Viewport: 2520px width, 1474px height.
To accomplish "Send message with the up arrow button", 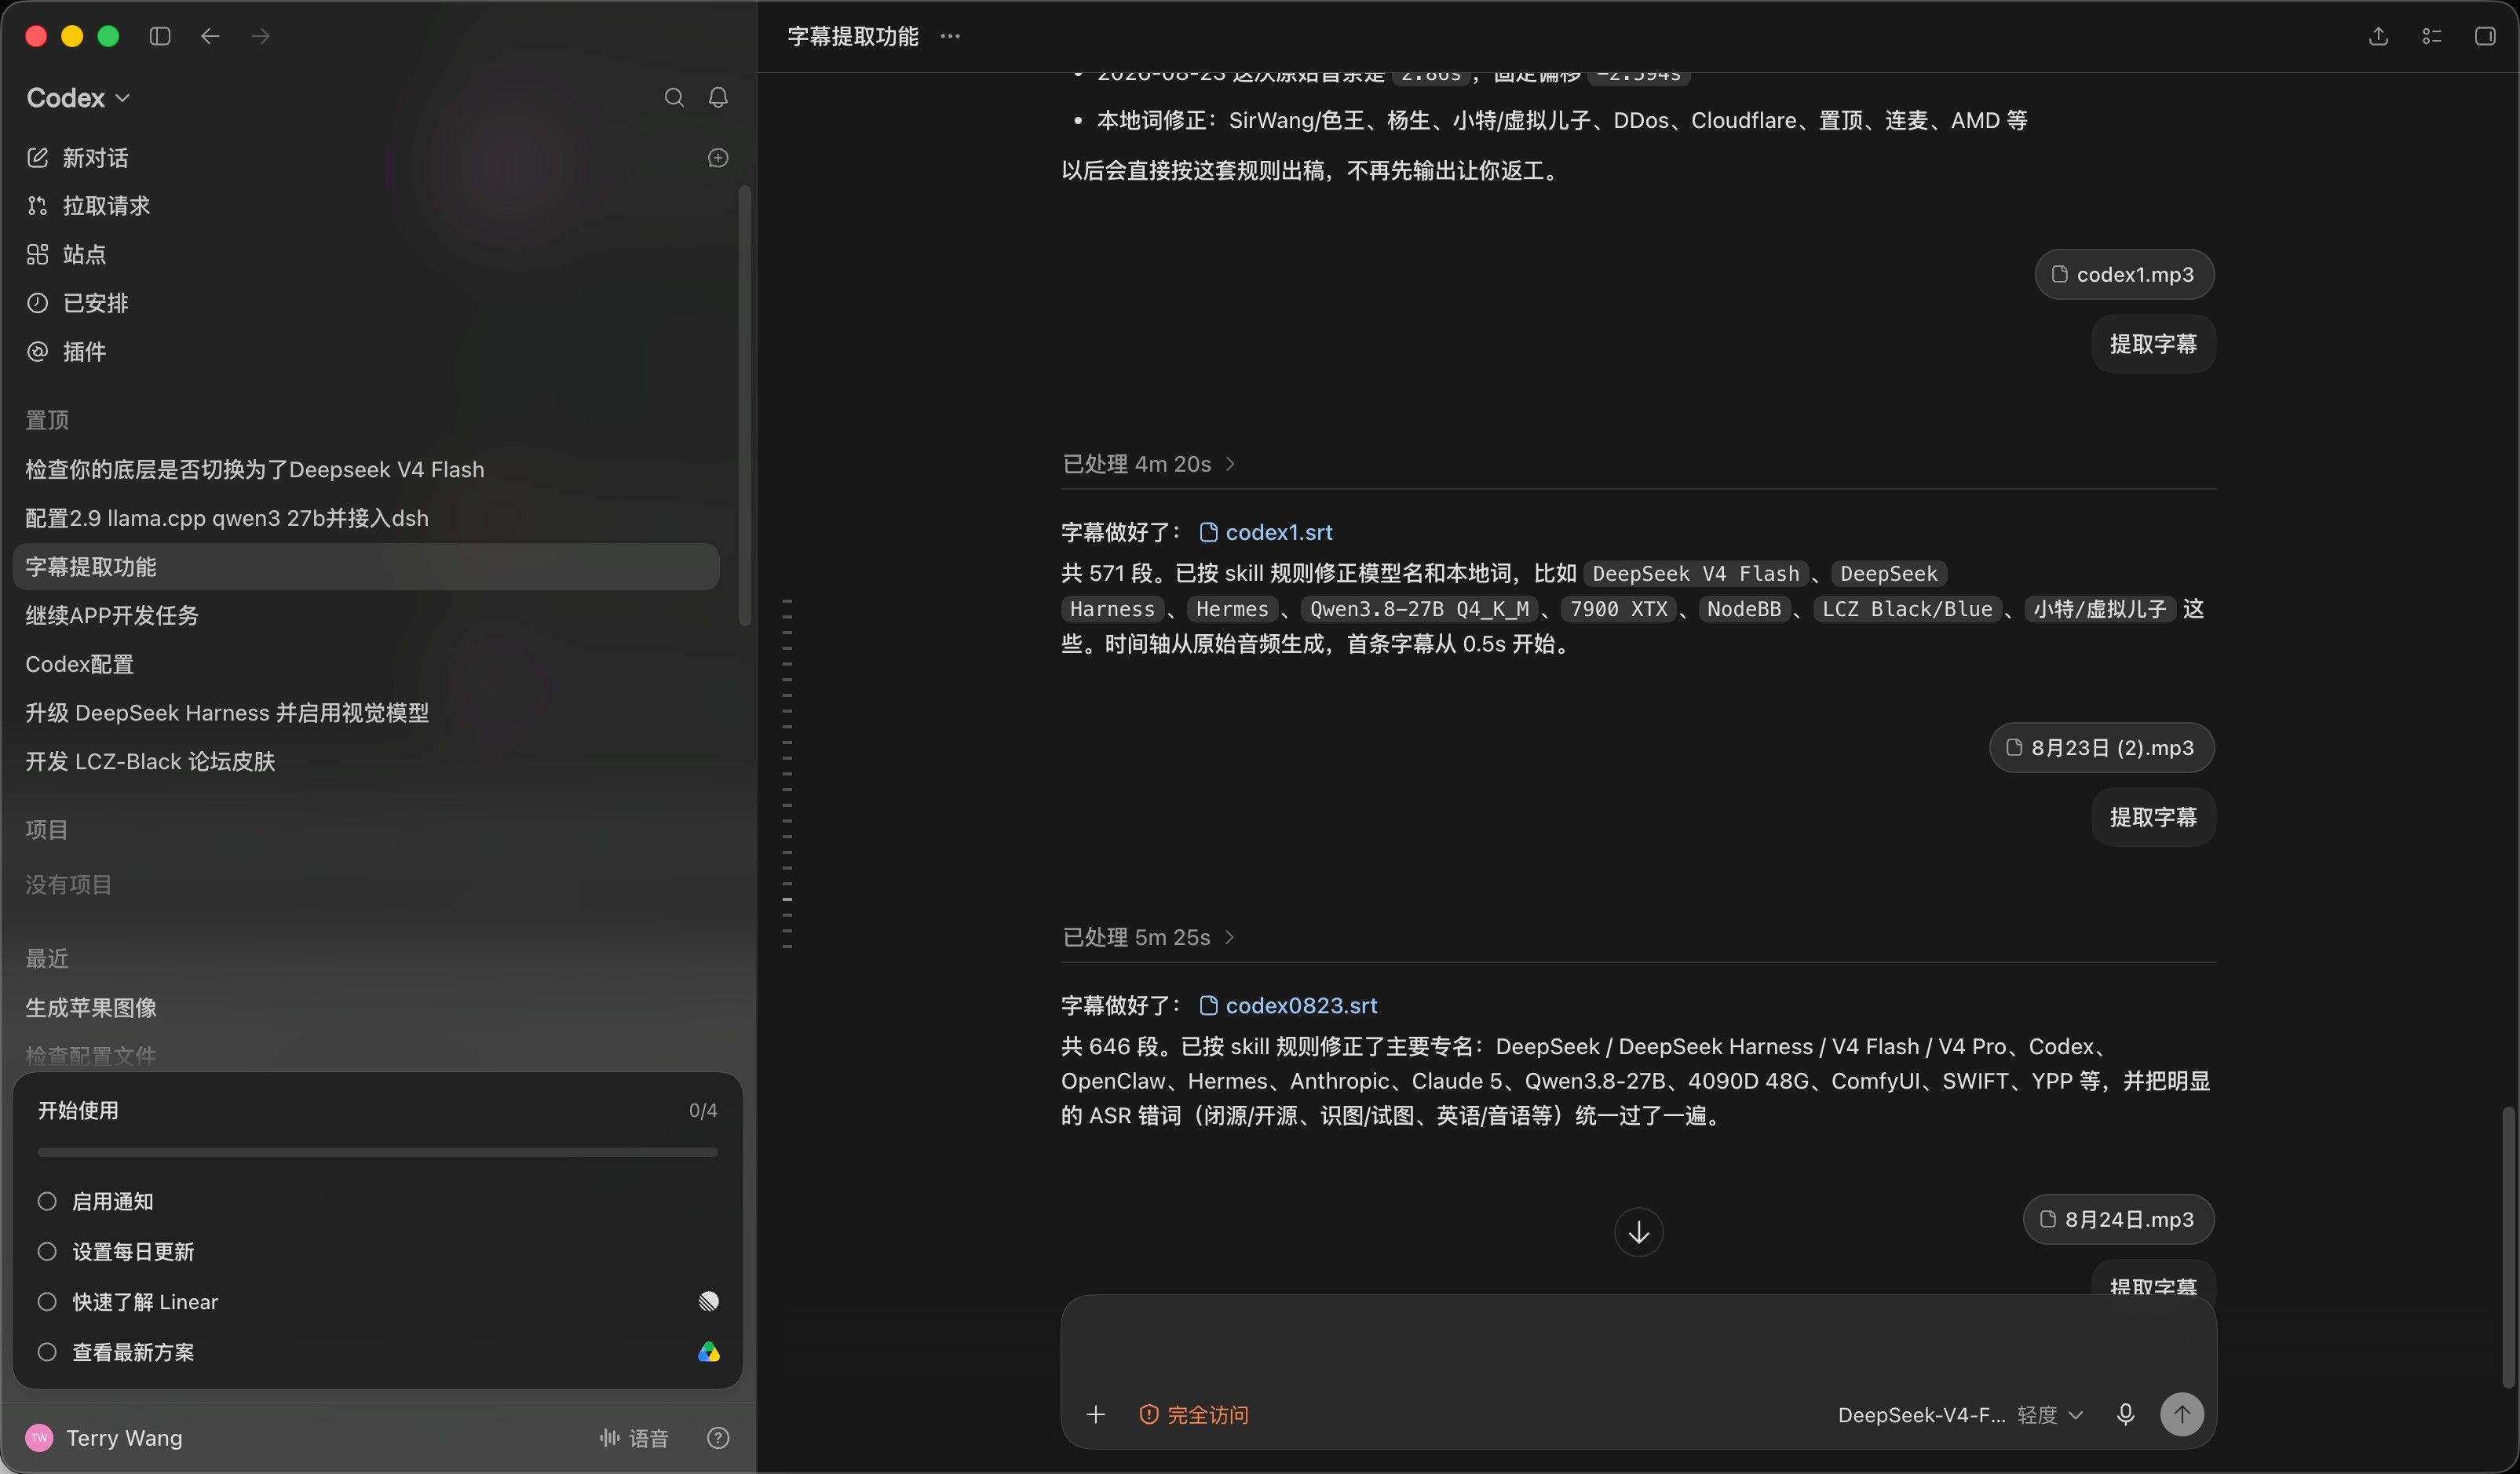I will (x=2182, y=1414).
